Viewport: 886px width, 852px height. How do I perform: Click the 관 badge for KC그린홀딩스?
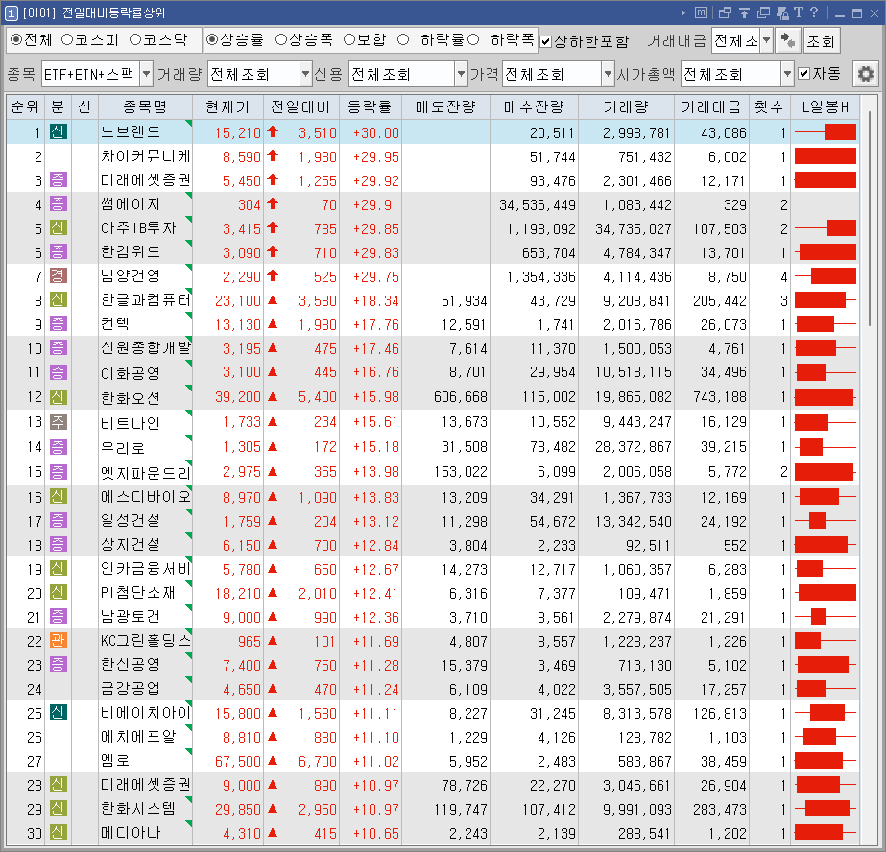pyautogui.click(x=58, y=641)
